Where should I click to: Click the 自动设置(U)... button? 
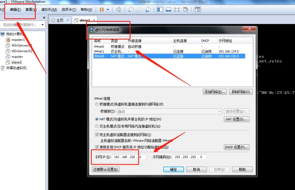(x=236, y=112)
